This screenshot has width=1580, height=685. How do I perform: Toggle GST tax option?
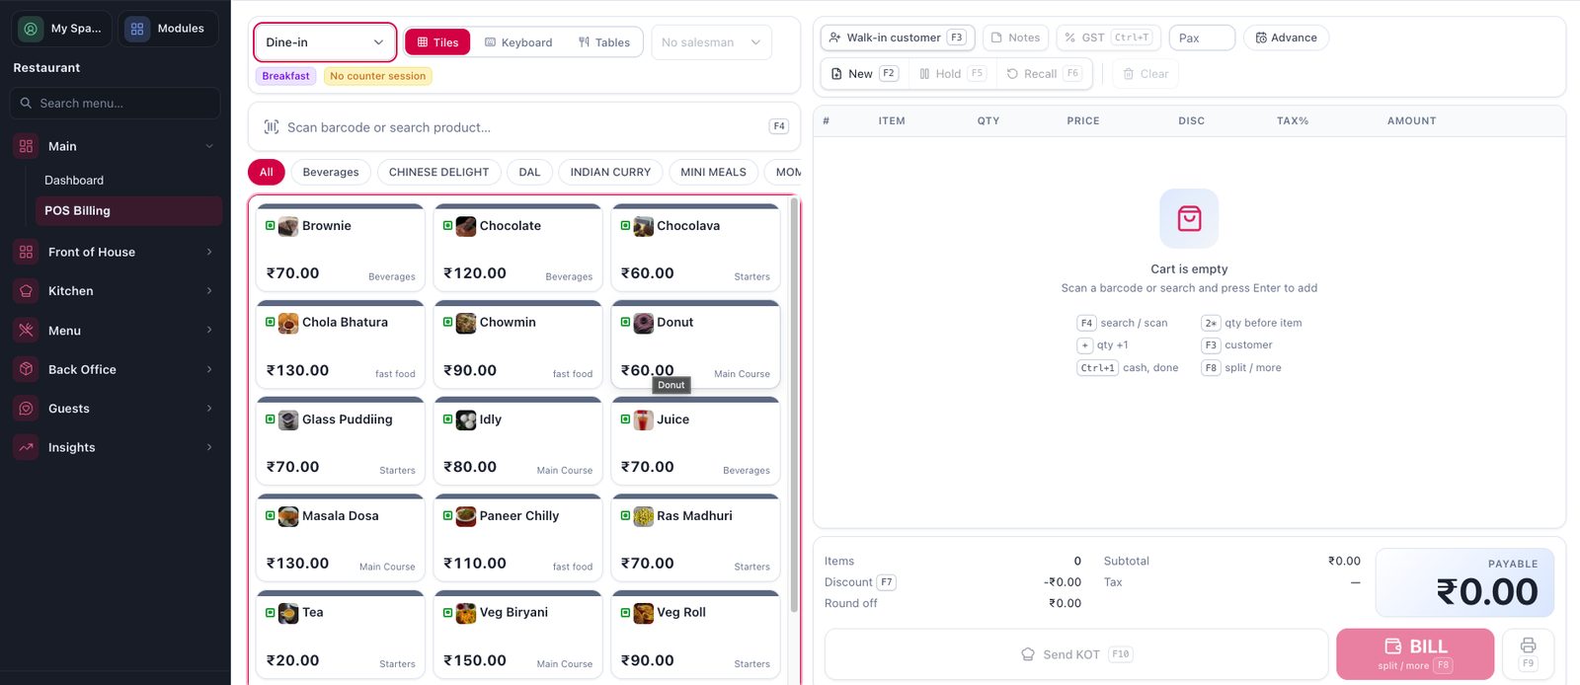1108,38
